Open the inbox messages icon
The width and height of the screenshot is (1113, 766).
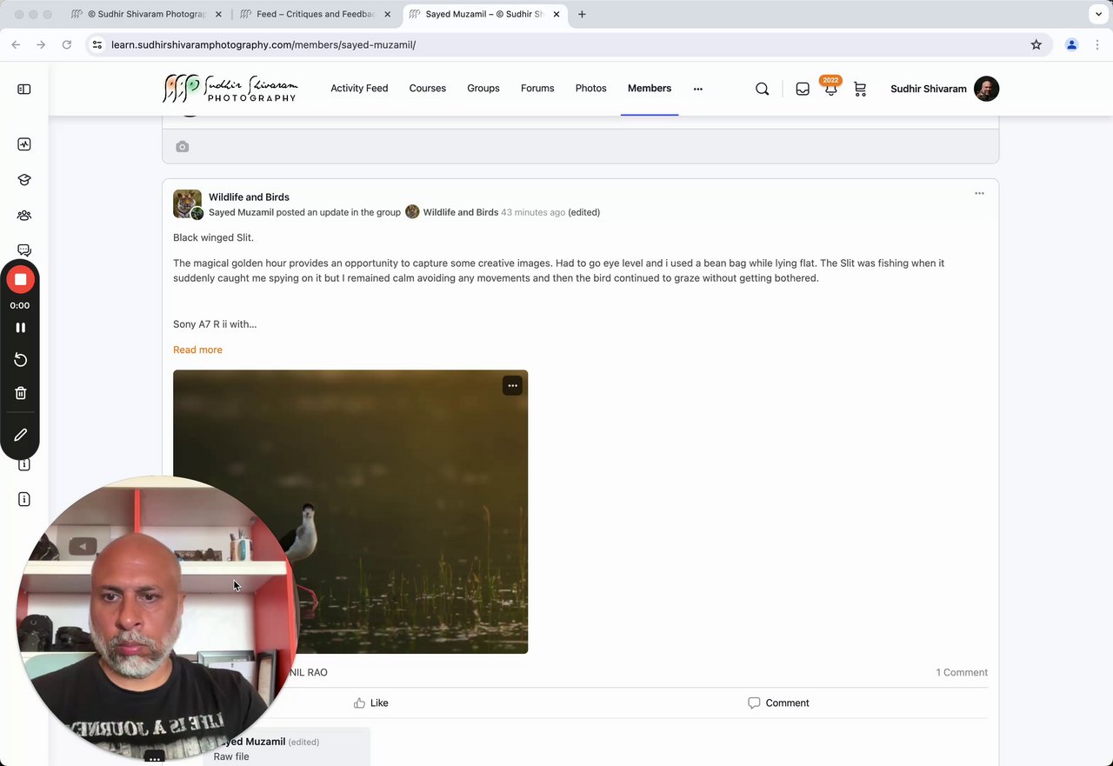pyautogui.click(x=803, y=89)
